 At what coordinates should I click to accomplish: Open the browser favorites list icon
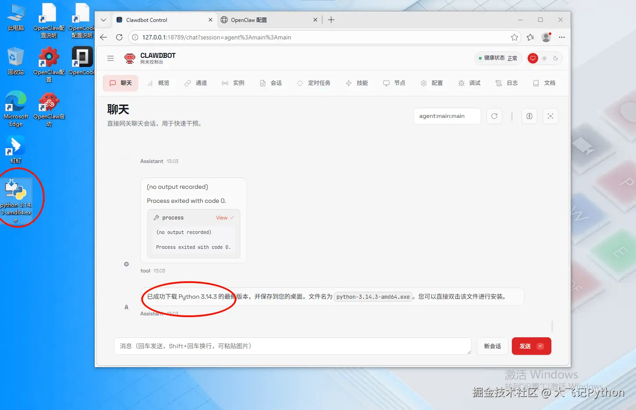530,37
